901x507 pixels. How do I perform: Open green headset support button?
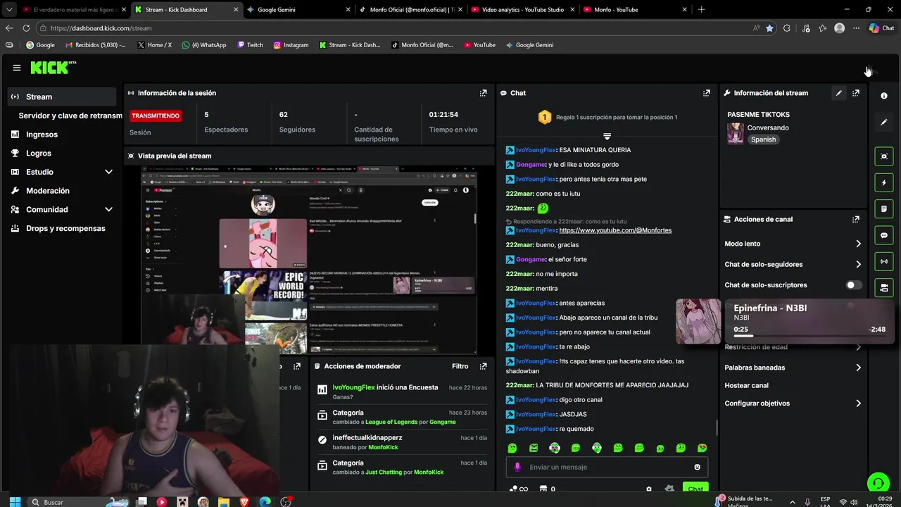point(878,483)
